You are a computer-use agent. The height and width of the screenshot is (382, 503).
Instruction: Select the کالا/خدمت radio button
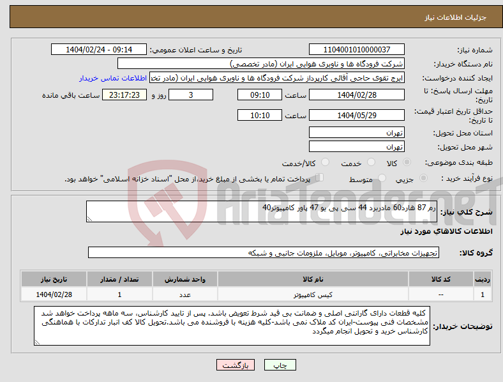[326, 162]
